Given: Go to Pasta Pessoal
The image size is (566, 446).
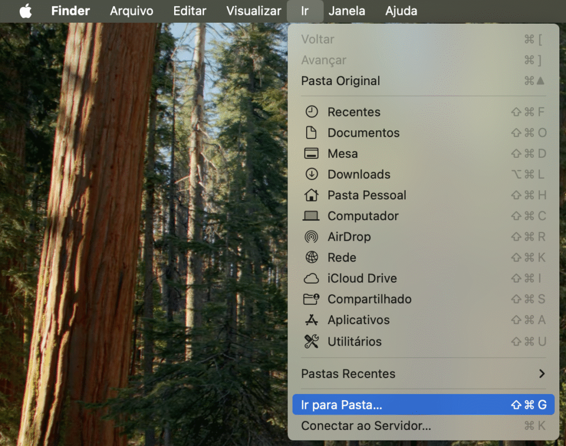Looking at the screenshot, I should [x=423, y=195].
